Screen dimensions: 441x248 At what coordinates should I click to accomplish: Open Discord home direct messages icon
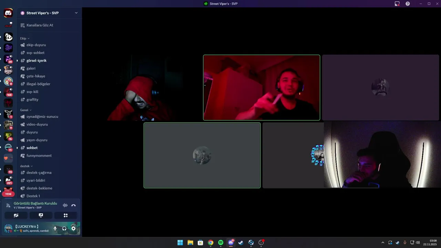8,13
